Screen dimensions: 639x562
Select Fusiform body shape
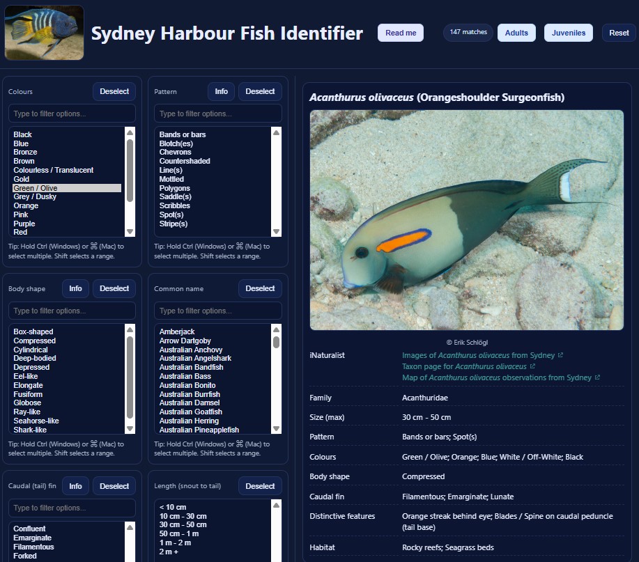(x=67, y=393)
